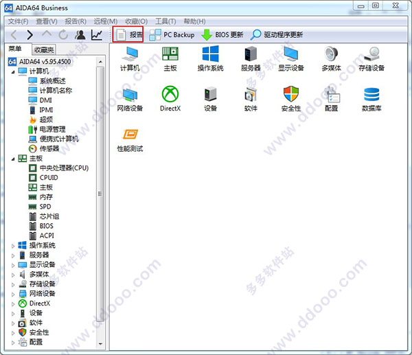Select AIDA64 v5.95.4500 root tree item
This screenshot has width=412, height=355.
point(40,62)
